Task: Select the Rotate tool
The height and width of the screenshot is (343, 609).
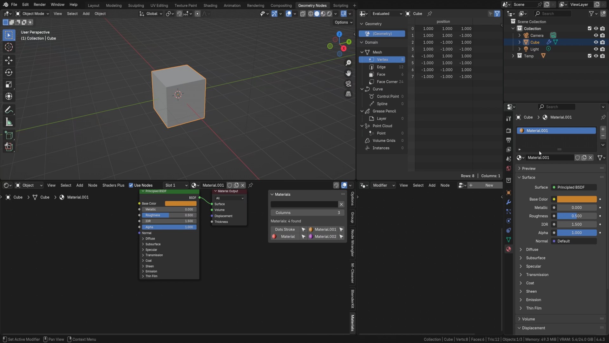Action: click(9, 72)
